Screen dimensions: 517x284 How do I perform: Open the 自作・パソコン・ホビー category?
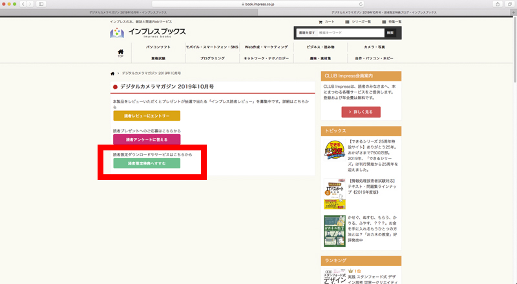pyautogui.click(x=374, y=58)
